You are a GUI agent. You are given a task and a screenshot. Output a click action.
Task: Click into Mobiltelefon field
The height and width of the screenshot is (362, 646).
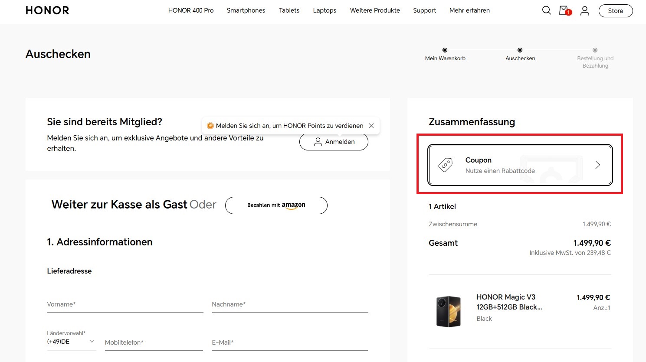coord(154,342)
